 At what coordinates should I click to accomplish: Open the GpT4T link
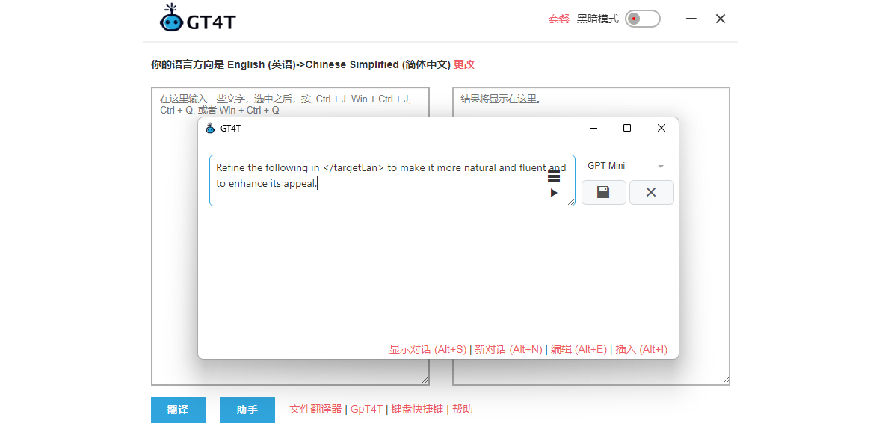[367, 410]
